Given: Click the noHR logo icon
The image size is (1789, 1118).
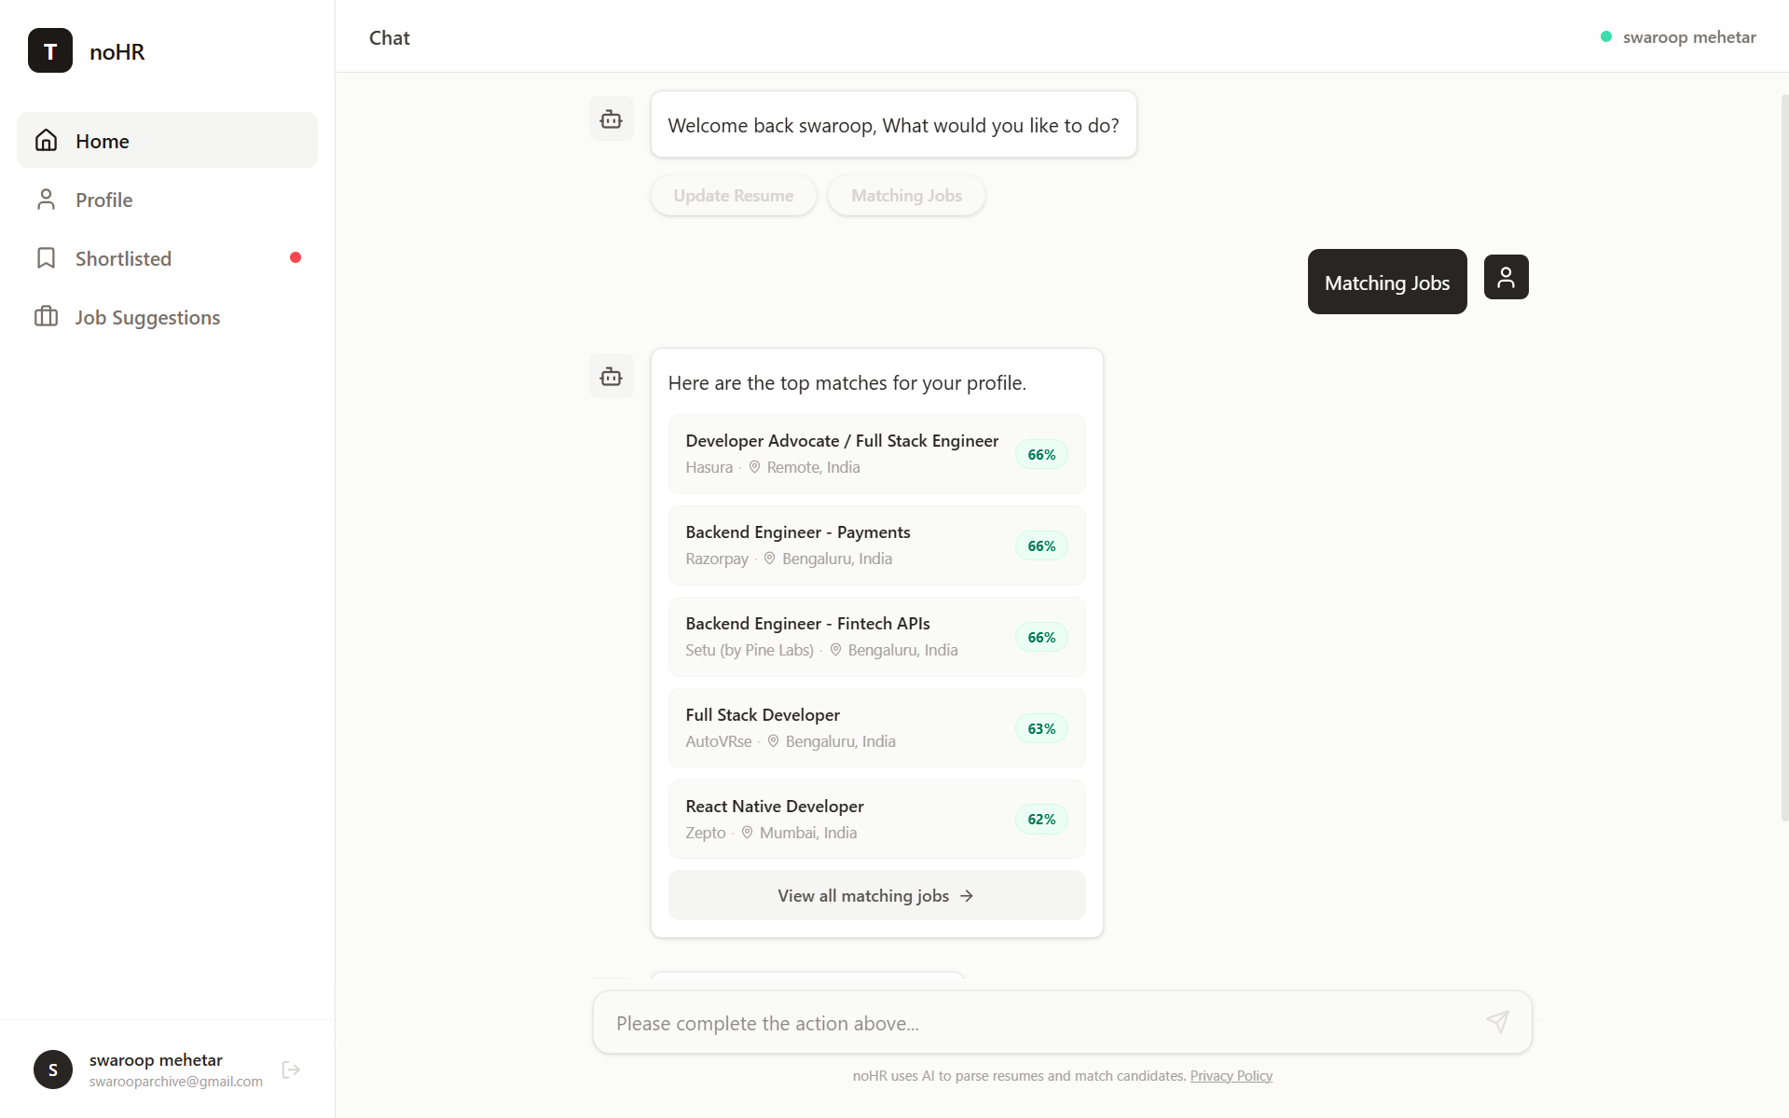Looking at the screenshot, I should pos(49,50).
